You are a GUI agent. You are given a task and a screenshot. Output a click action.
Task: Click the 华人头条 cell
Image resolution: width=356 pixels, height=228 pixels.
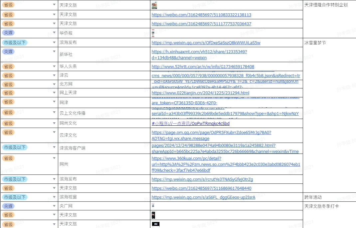[x=104, y=66]
